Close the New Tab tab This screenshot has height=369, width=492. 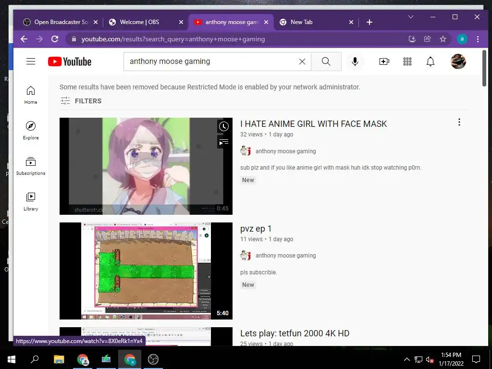click(x=351, y=22)
